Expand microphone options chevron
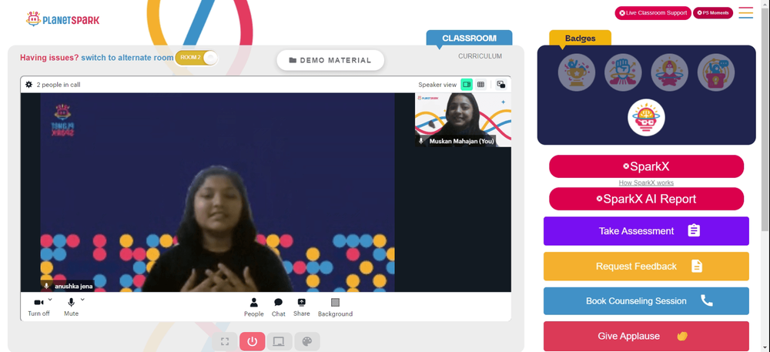770x352 pixels. tap(82, 300)
